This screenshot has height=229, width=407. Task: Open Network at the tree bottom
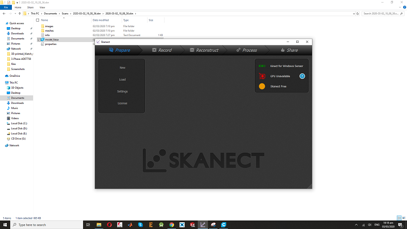pyautogui.click(x=14, y=145)
